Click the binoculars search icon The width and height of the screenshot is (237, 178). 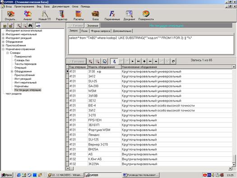tap(30, 26)
